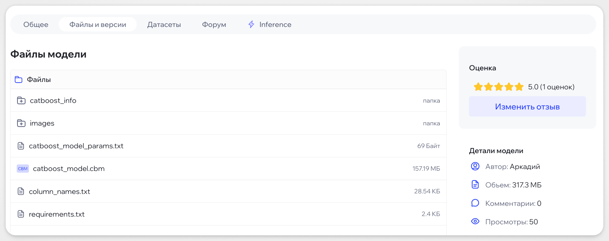Open the Общее tab
The height and width of the screenshot is (241, 609).
point(36,24)
